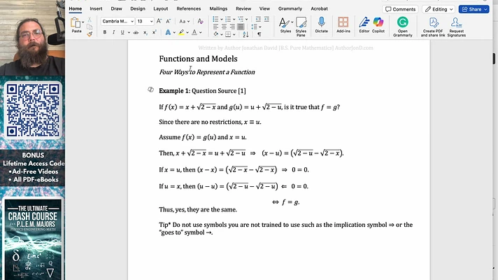Open the Layout tab
This screenshot has height=280, width=498.
161,8
